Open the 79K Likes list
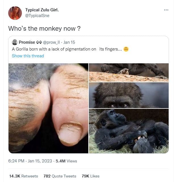Screen dimensions: 176x182 (x=91, y=176)
